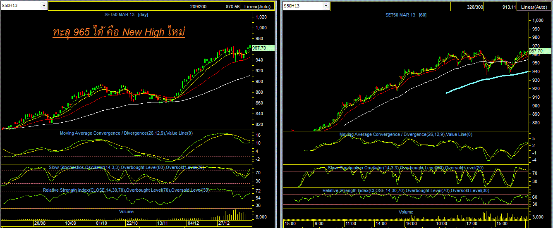Click the Relative Strength Index label on the daily chart
553x228 pixels.
126,190
